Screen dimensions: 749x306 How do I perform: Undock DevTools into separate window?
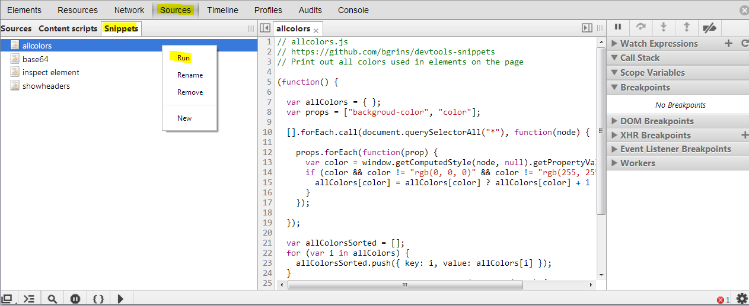[7, 299]
